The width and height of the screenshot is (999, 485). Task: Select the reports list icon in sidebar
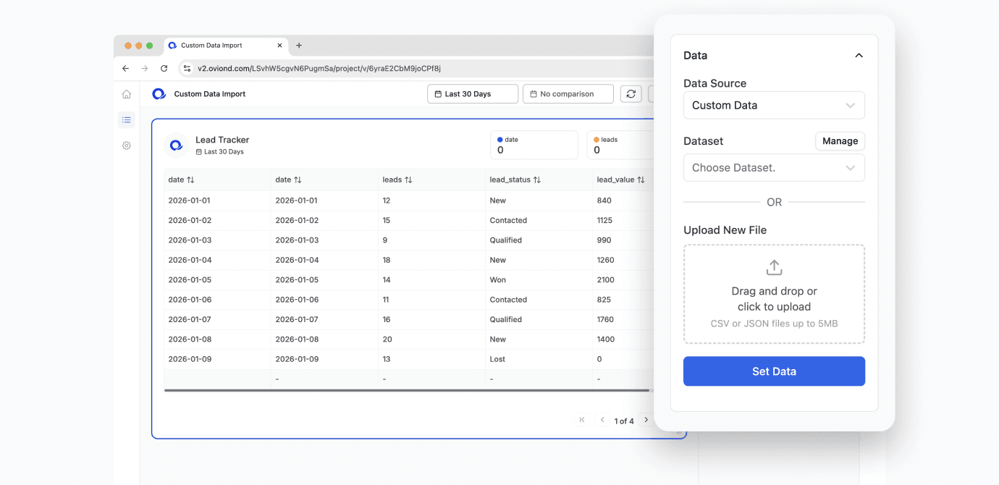[126, 119]
